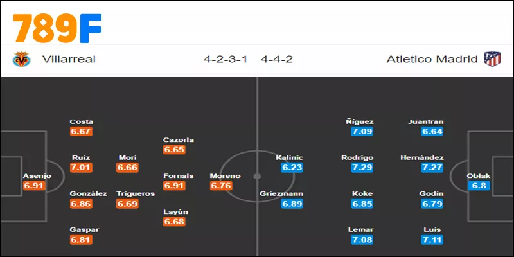Select Griezmann's 6.89 rating badge

292,204
